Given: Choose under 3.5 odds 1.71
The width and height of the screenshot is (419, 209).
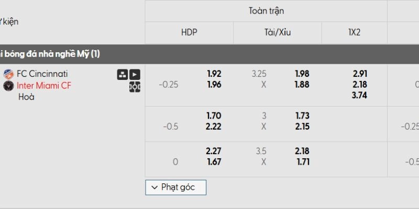Looking at the screenshot, I should point(302,162).
